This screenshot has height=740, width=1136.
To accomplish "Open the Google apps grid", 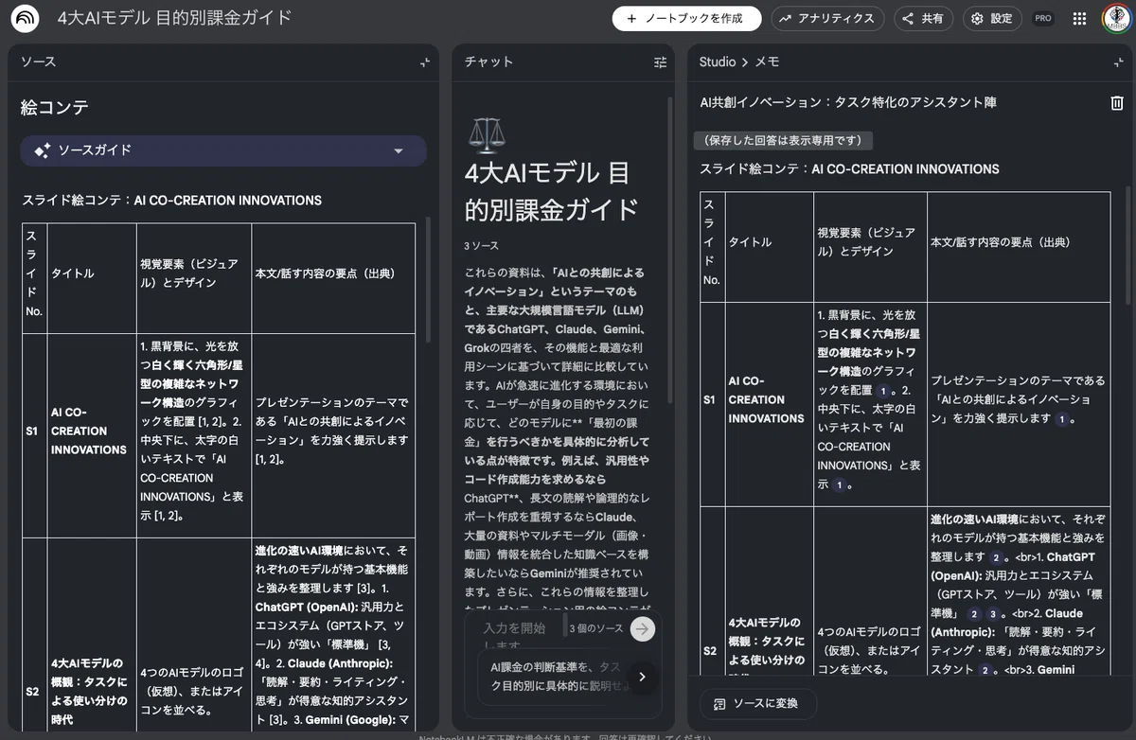I will pyautogui.click(x=1079, y=18).
